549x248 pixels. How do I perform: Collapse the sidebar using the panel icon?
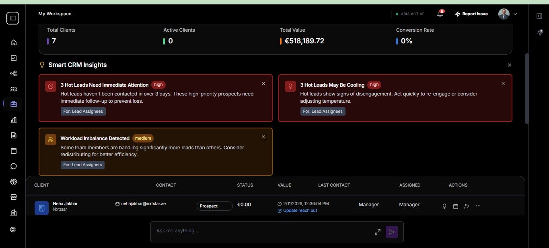tap(12, 18)
